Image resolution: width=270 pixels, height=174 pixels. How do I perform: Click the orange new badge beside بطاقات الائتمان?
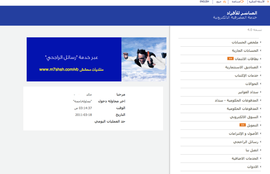[x=230, y=58]
